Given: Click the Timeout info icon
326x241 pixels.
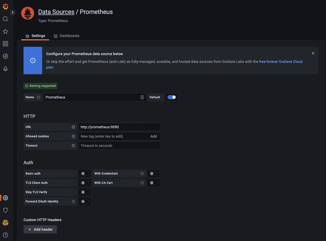Looking at the screenshot, I should [73, 146].
